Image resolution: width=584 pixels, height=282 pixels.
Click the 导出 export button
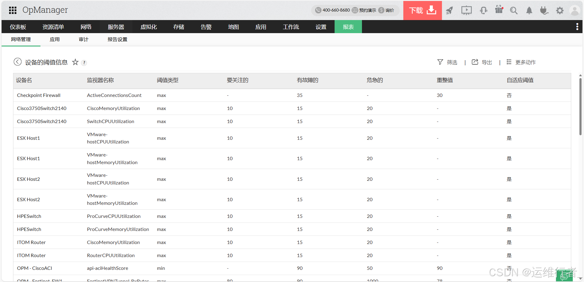pyautogui.click(x=482, y=62)
